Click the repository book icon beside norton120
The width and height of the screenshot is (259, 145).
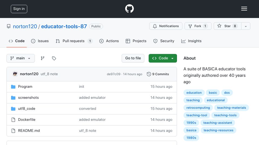pos(9,26)
